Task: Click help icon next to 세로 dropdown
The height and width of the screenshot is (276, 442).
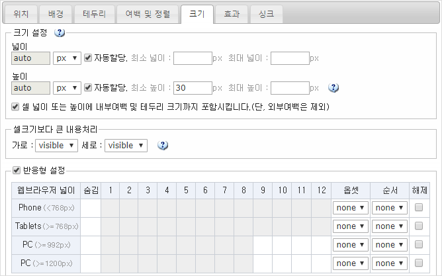Action: [162, 145]
